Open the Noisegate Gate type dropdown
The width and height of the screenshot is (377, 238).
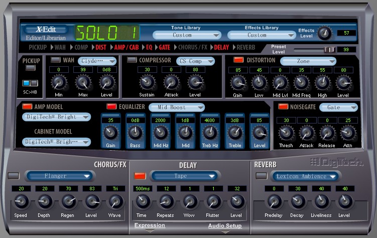(338, 107)
